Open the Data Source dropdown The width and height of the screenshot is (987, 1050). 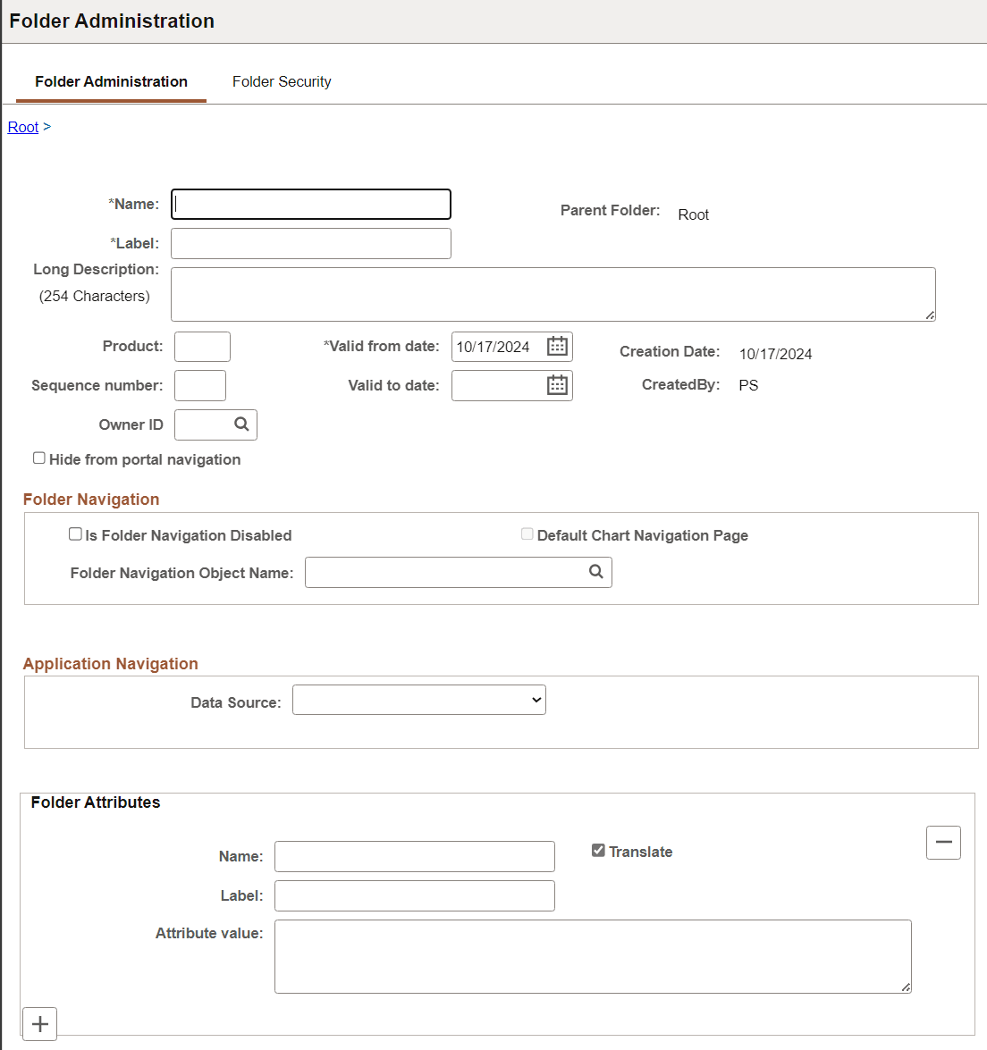point(418,700)
